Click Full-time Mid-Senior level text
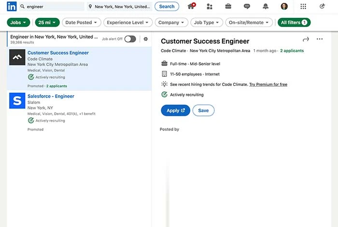The width and height of the screenshot is (338, 227). [x=195, y=64]
